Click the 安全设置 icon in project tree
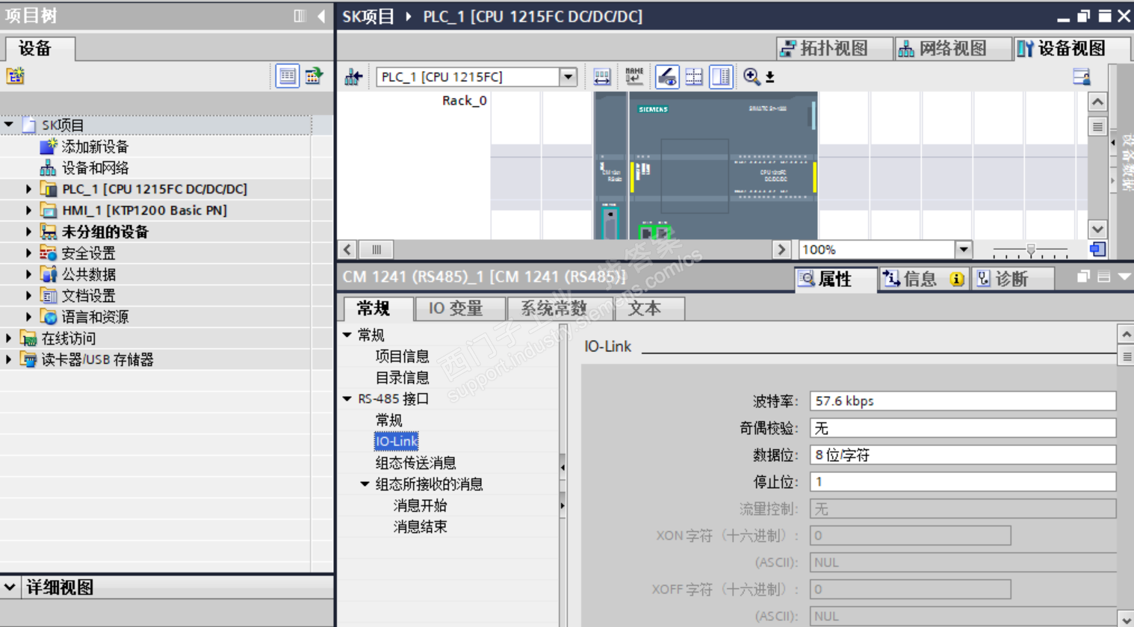1134x627 pixels. [x=49, y=253]
